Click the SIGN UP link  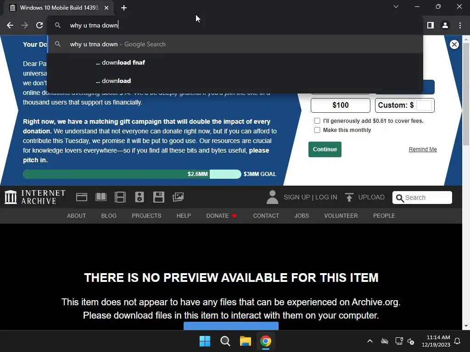pyautogui.click(x=297, y=197)
